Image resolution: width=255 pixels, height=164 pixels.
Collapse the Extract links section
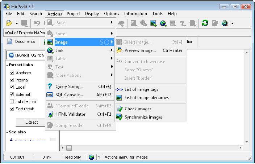pos(20,65)
